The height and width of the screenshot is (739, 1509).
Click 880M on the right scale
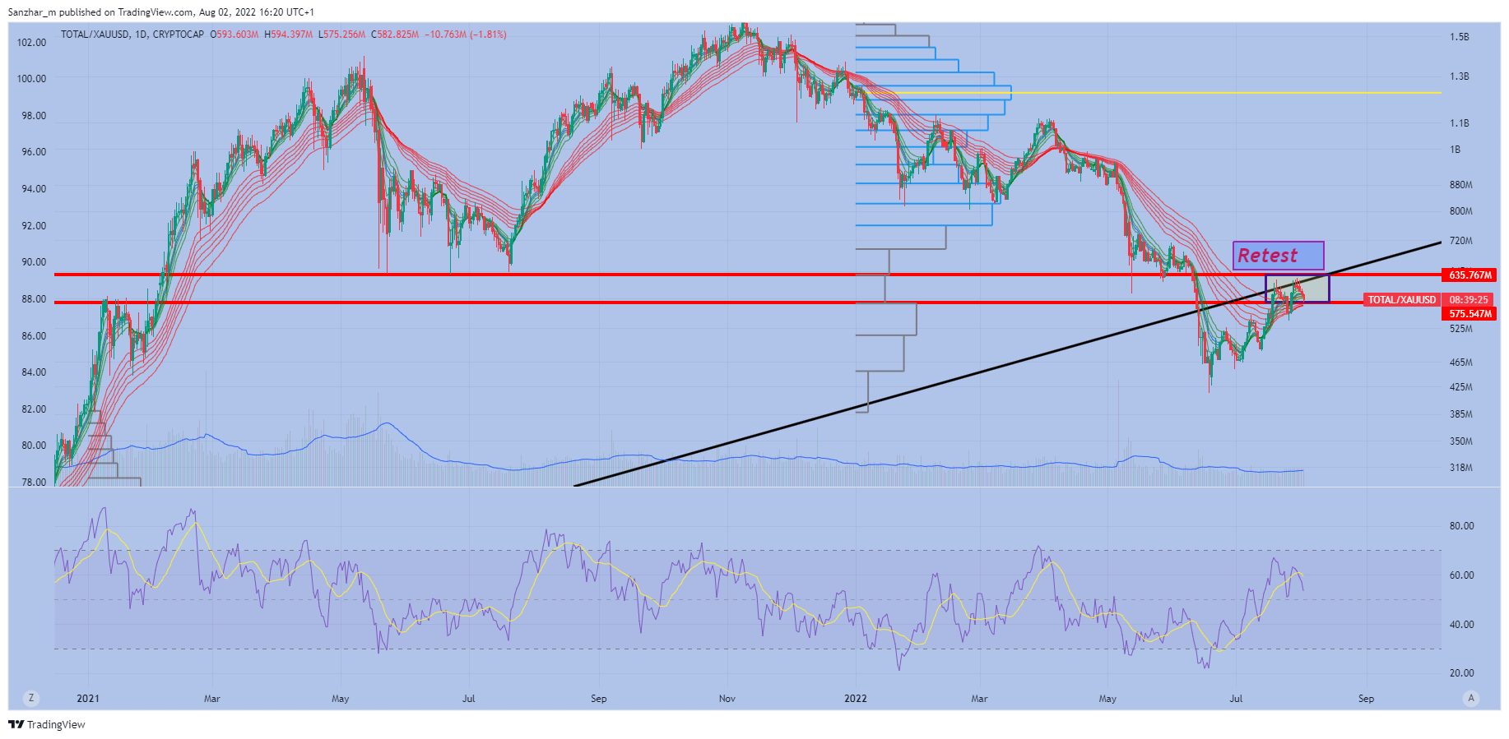click(1461, 185)
